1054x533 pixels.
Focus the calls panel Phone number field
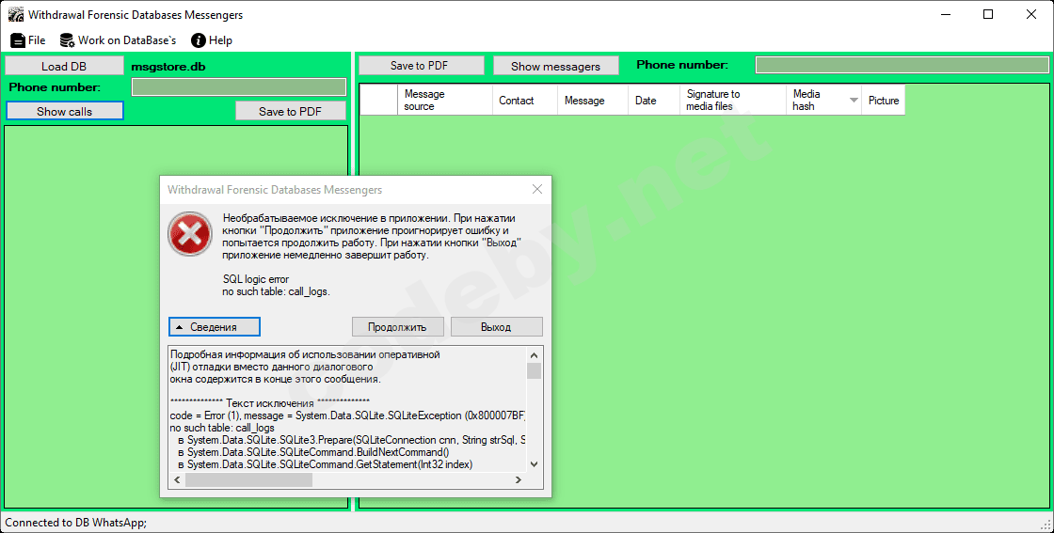click(x=239, y=87)
